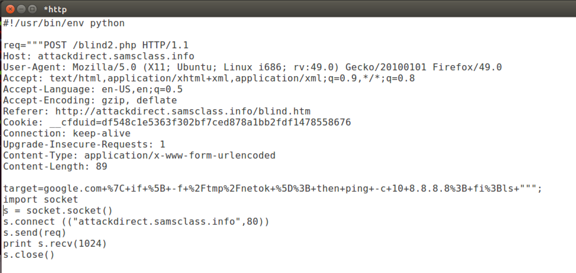Place cursor on the import socket line
Screen dimensions: 576x273
point(41,200)
